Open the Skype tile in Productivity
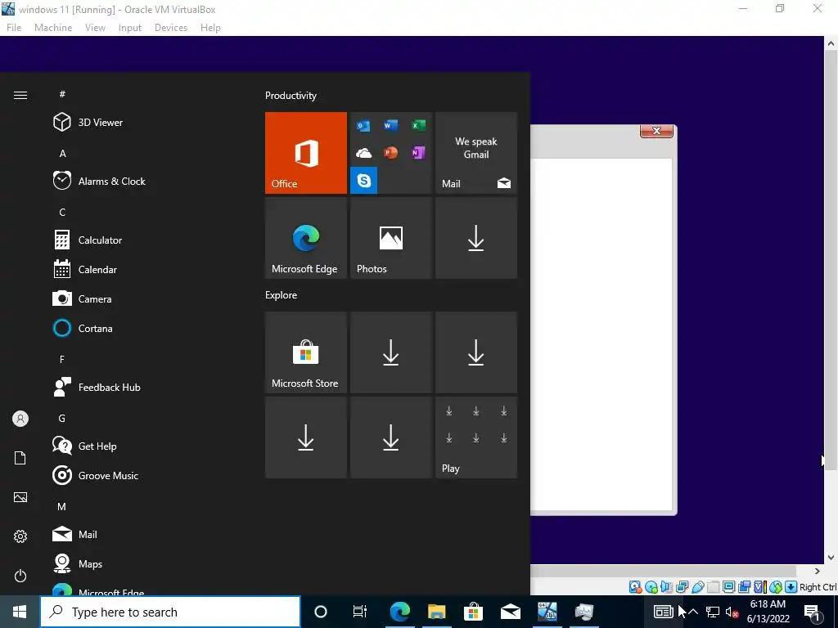Viewport: 838px width, 628px height. pos(363,181)
